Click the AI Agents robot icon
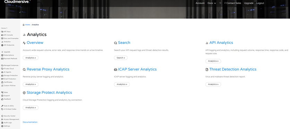 pos(2,72)
